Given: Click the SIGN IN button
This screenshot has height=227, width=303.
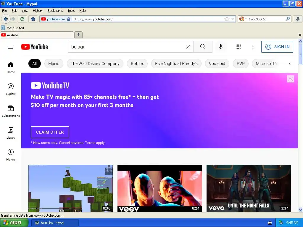Looking at the screenshot, I should click(277, 47).
